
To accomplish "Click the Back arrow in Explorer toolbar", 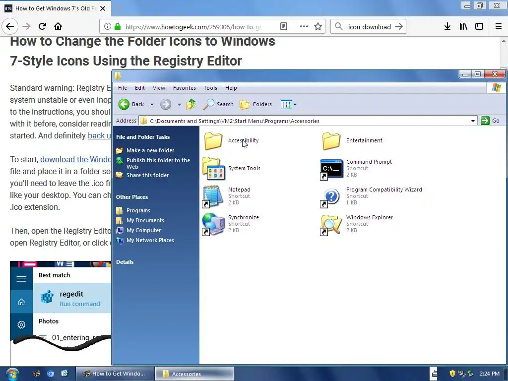I will (x=124, y=104).
